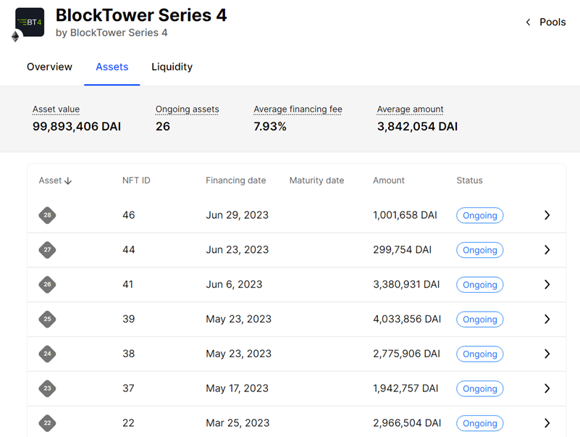The height and width of the screenshot is (437, 580).
Task: Click the Asset value label
Action: tap(56, 109)
